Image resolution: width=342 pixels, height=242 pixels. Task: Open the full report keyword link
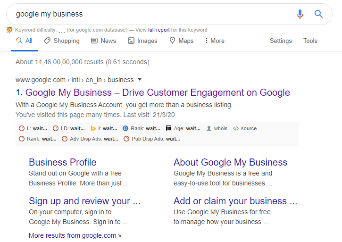pyautogui.click(x=158, y=30)
